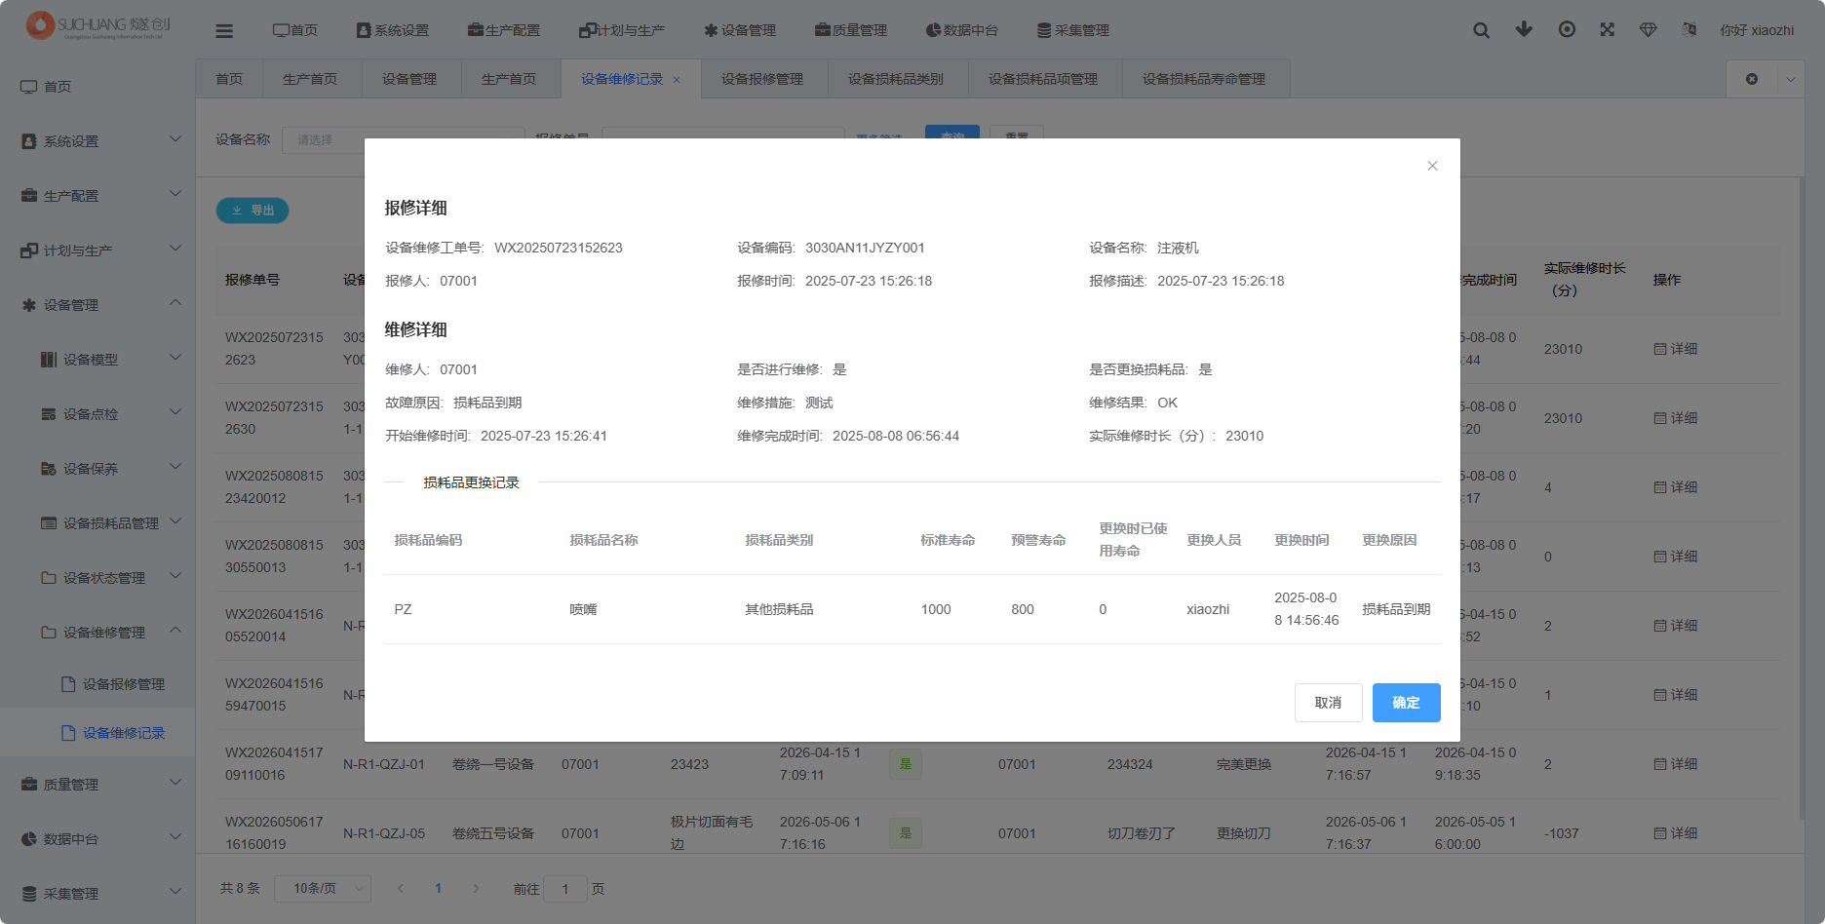The width and height of the screenshot is (1825, 924).
Task: Expand 计划与生产 in the sidebar
Action: (x=97, y=250)
